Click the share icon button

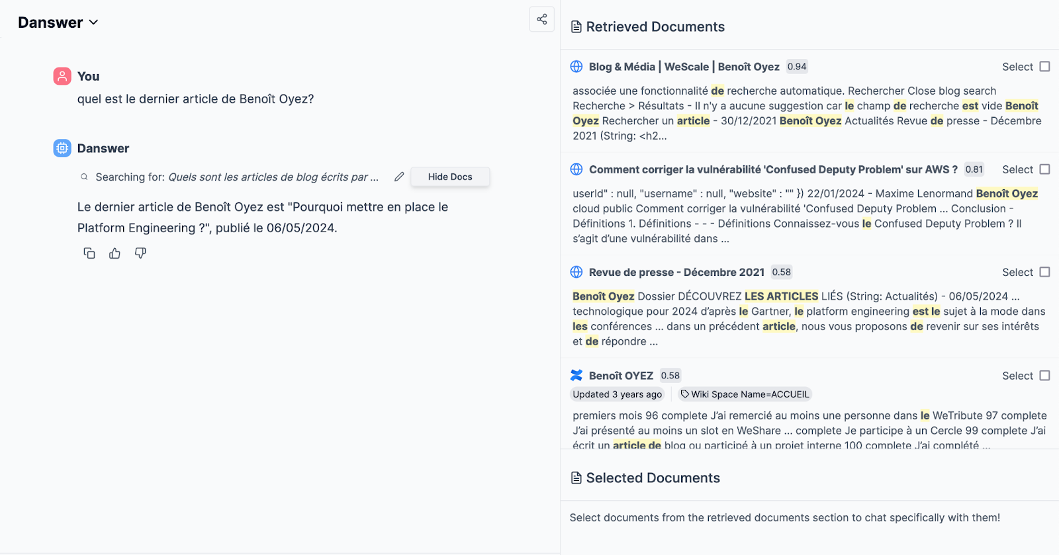(541, 19)
